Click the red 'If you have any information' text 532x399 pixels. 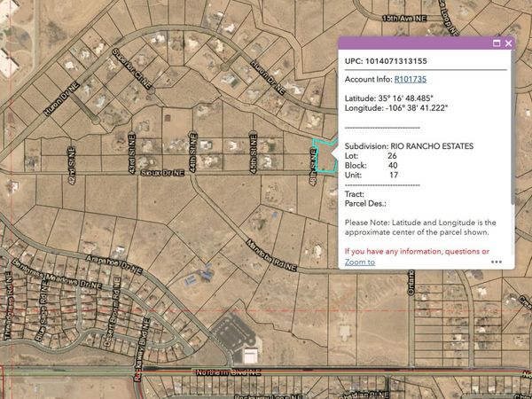click(x=417, y=252)
